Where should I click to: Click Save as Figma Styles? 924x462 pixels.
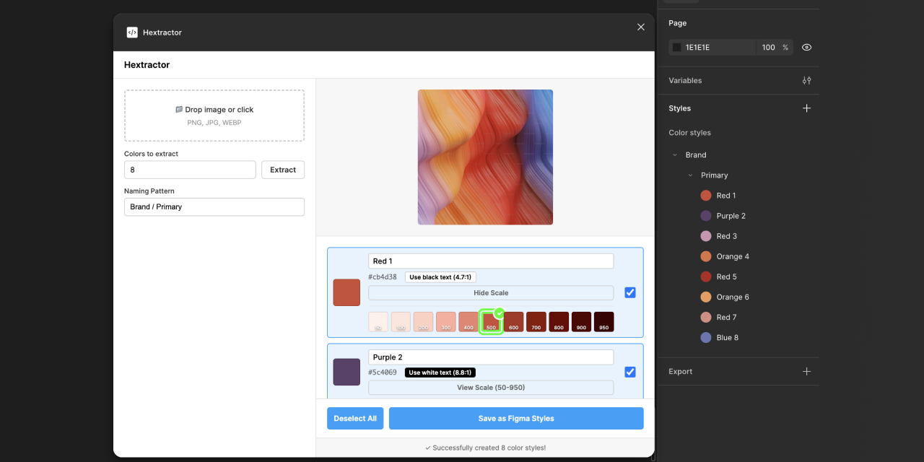point(515,418)
